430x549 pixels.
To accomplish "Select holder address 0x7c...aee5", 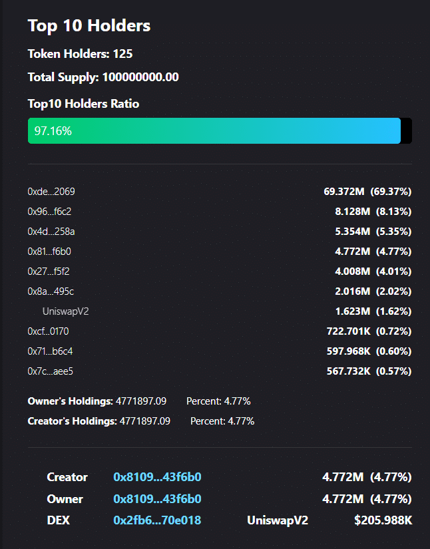I will (51, 371).
